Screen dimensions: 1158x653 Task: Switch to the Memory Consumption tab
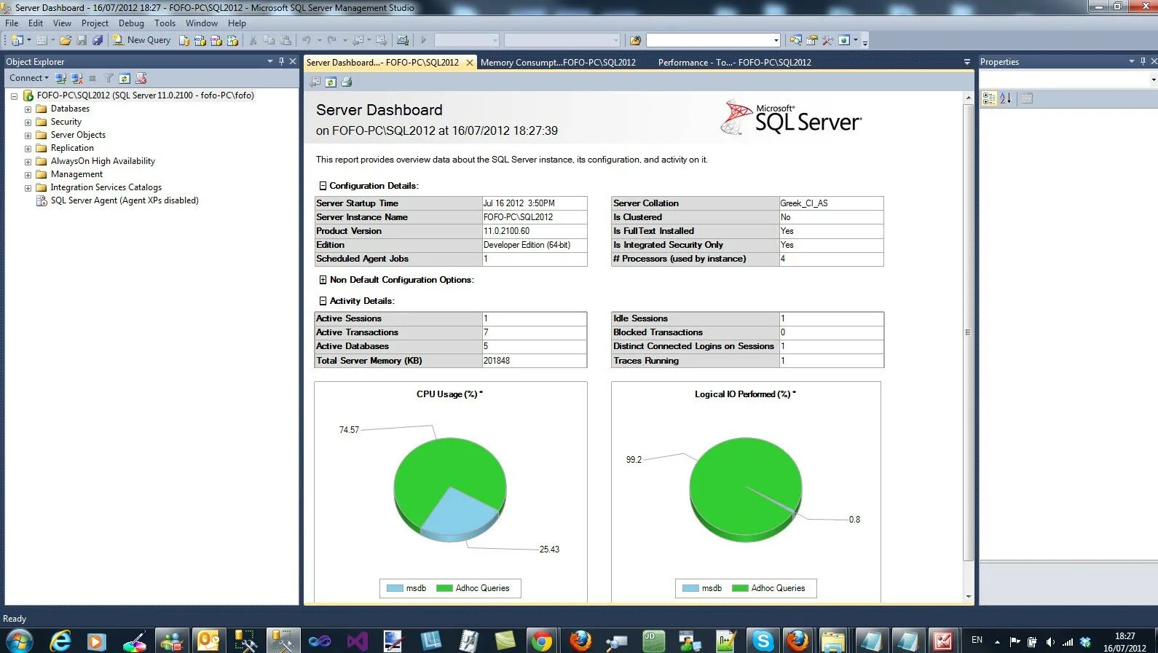558,63
